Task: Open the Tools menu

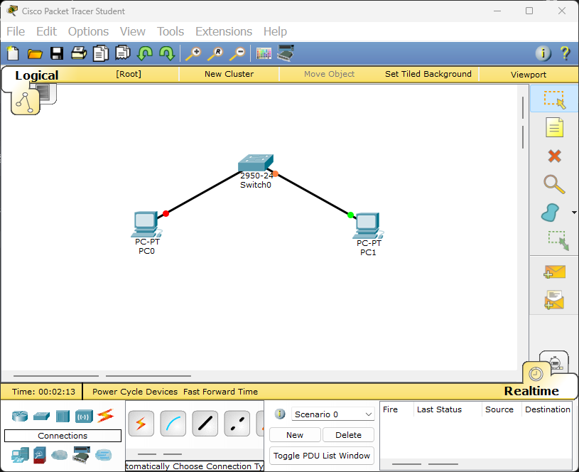Action: pyautogui.click(x=171, y=31)
